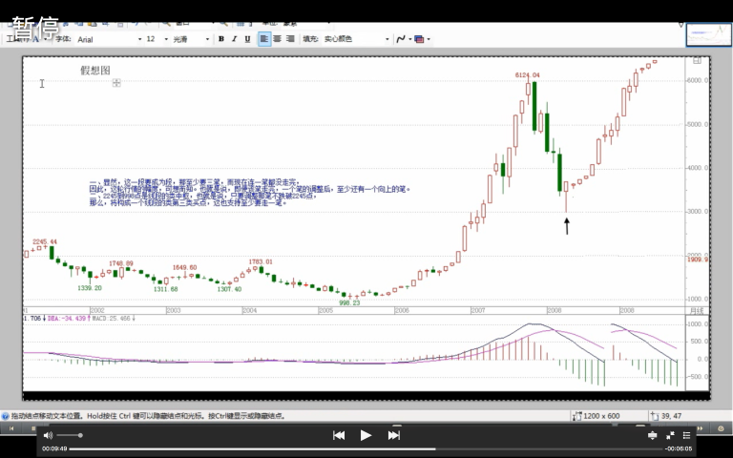Viewport: 733px width, 458px height.
Task: Open the color swatch picker in toolbar
Action: click(x=419, y=39)
